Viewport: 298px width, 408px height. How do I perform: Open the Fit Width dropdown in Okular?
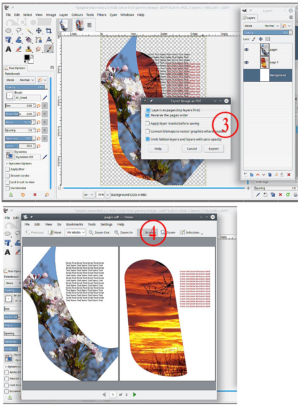[x=76, y=232]
